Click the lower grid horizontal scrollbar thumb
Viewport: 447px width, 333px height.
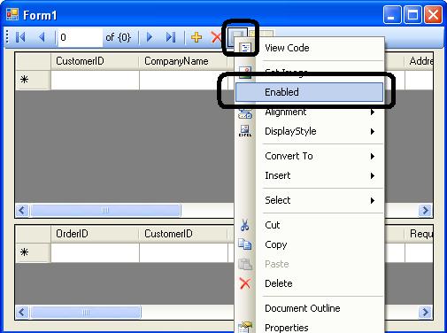(86, 313)
